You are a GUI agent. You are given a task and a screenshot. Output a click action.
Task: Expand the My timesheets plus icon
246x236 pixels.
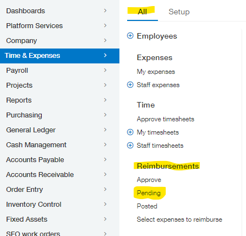click(130, 132)
